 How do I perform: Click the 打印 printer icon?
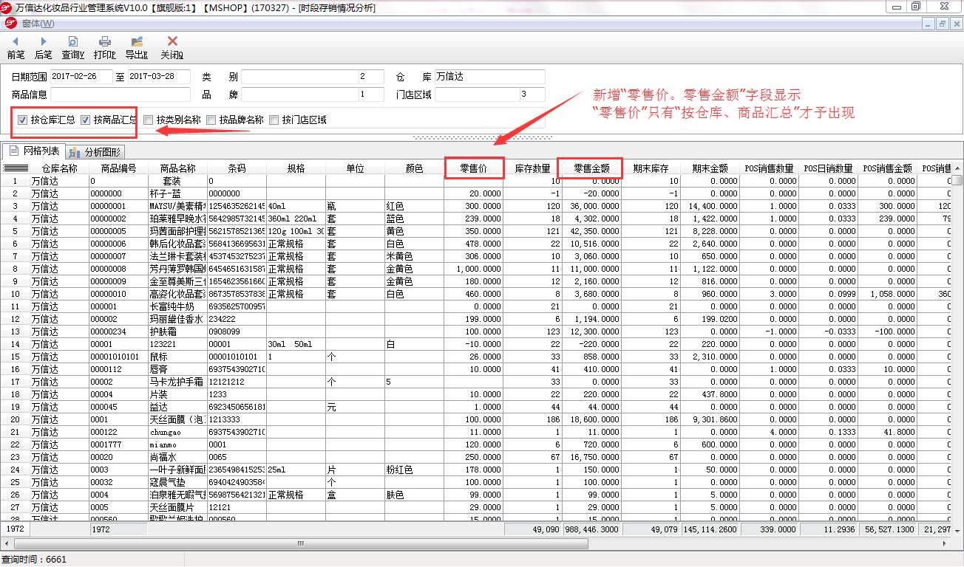click(x=105, y=41)
